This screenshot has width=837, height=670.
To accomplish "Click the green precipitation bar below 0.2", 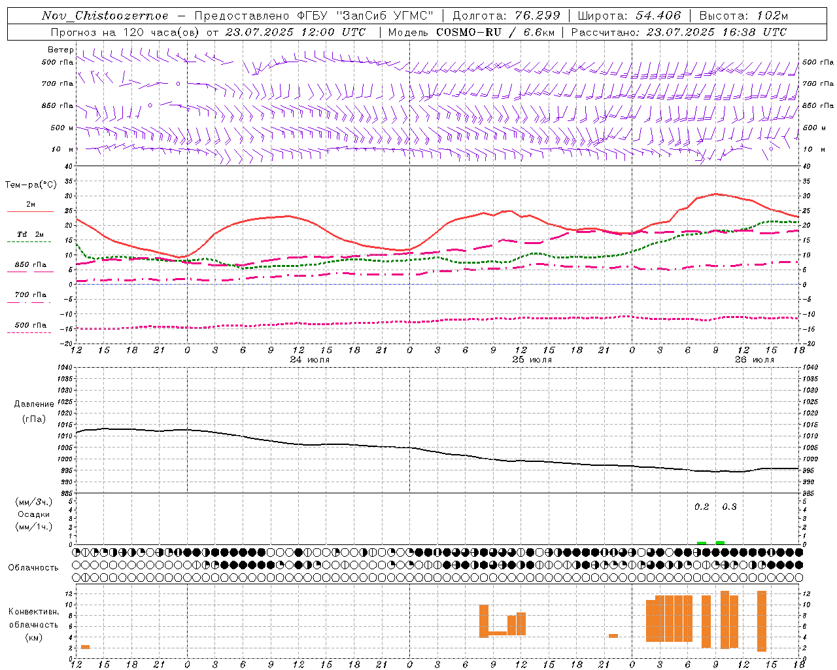I will coord(702,543).
